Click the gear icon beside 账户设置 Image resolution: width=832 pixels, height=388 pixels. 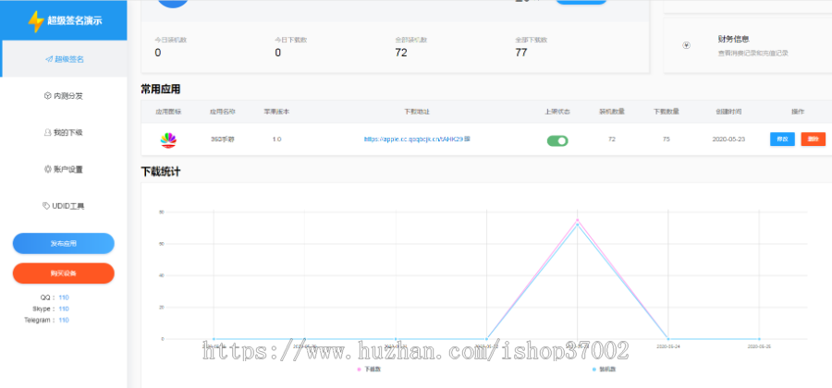pyautogui.click(x=47, y=169)
